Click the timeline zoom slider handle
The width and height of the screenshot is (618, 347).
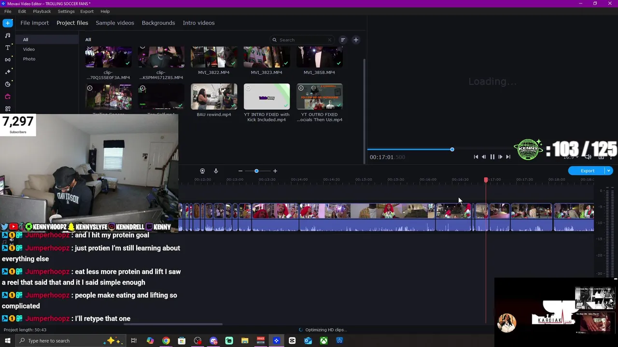(256, 171)
